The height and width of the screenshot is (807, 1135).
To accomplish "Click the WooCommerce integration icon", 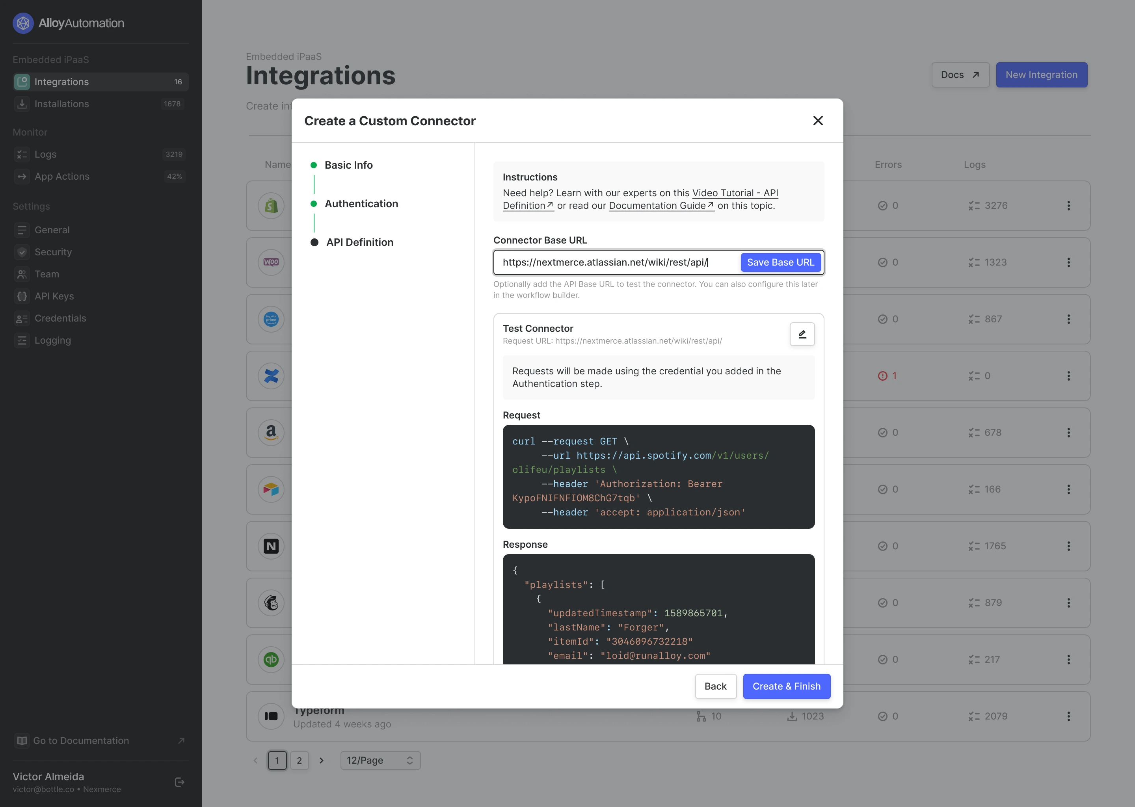I will [271, 262].
